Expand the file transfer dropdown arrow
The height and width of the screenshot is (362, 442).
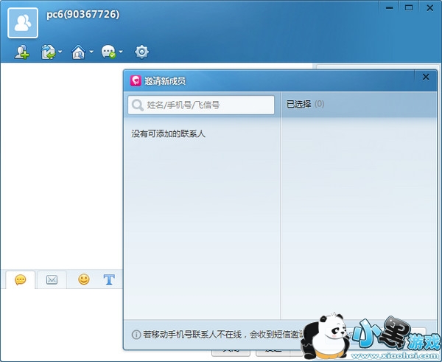(x=60, y=52)
